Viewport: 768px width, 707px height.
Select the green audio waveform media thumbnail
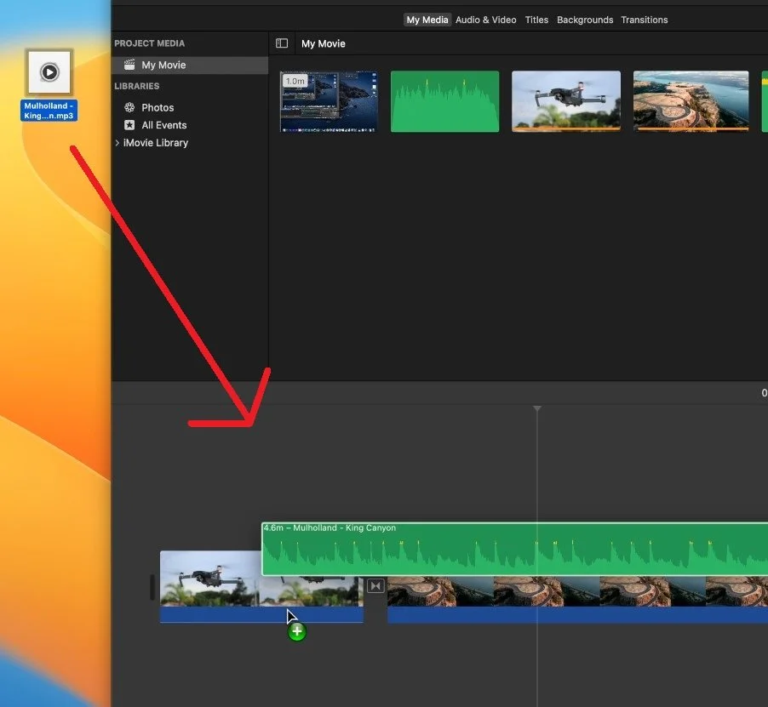pyautogui.click(x=444, y=101)
